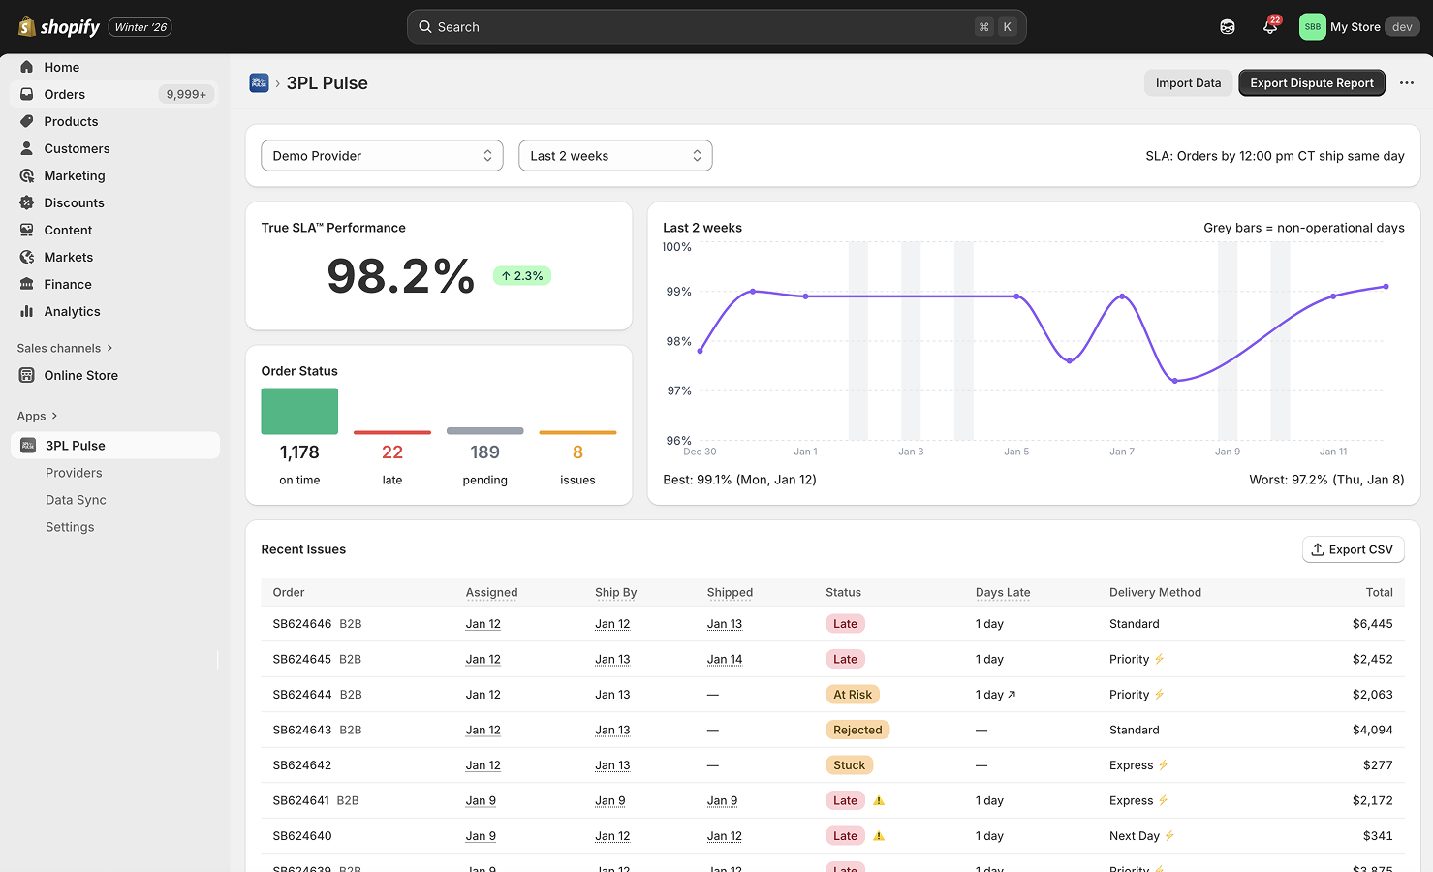Open order SB624645 Ship By date link
This screenshot has height=872, width=1433.
612,659
